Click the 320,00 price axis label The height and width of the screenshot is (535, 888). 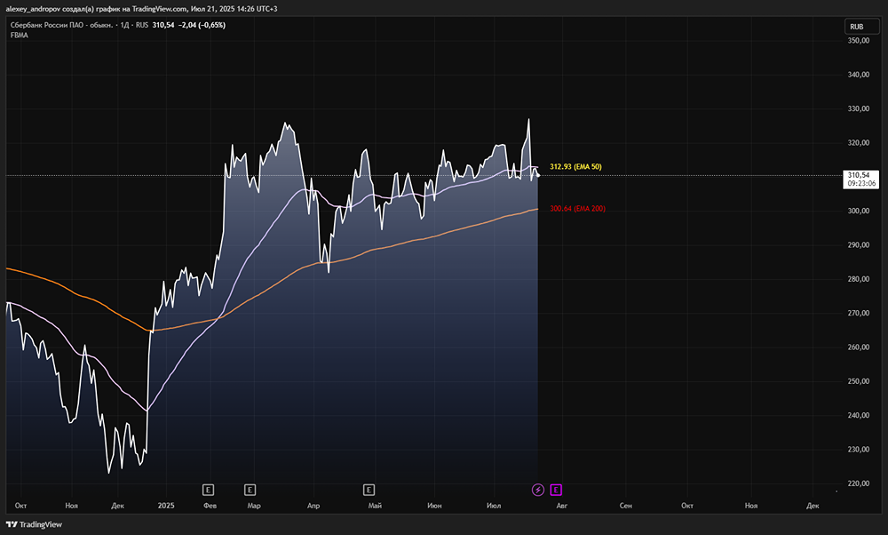click(x=858, y=142)
